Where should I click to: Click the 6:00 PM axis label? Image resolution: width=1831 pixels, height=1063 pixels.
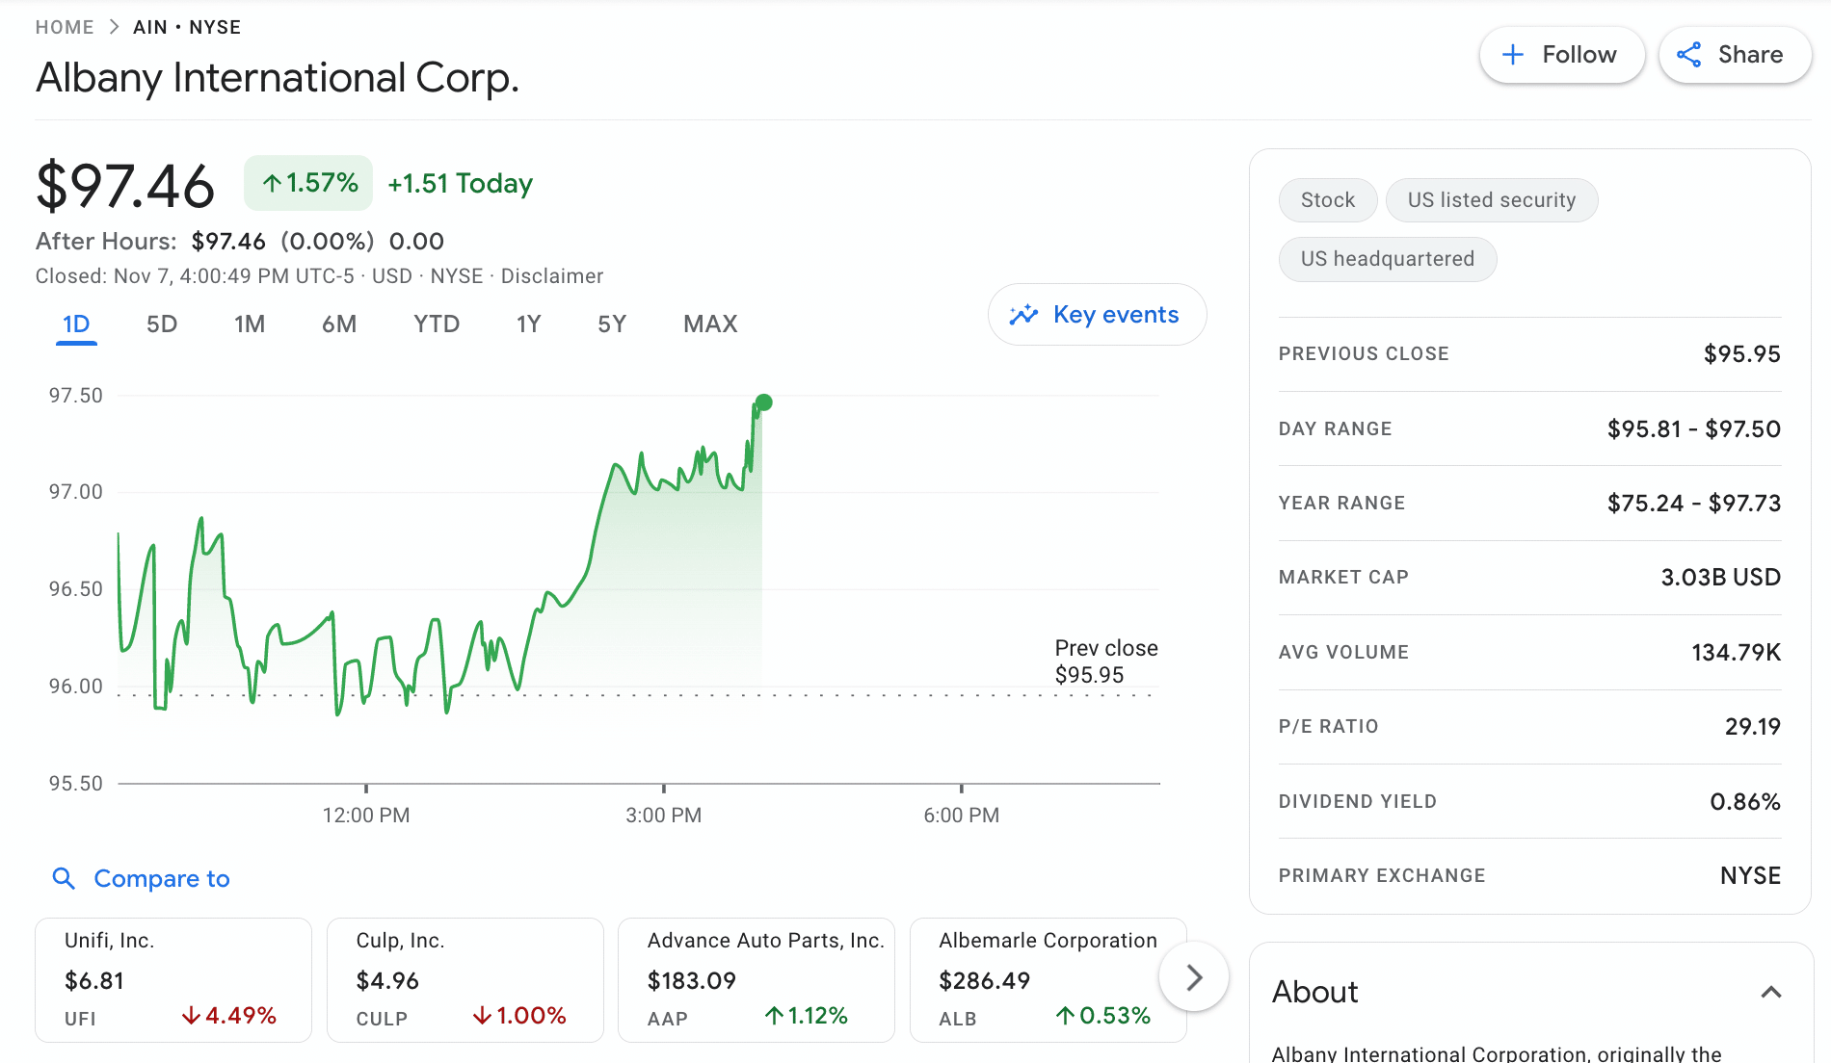point(962,816)
